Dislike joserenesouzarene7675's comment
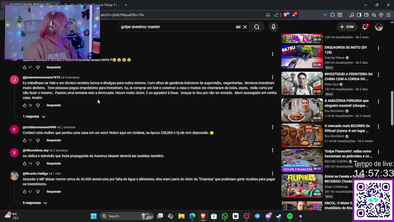394x222 pixels. [38, 105]
